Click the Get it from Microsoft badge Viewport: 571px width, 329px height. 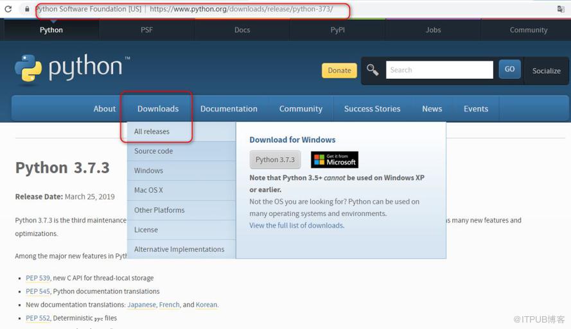coord(334,160)
